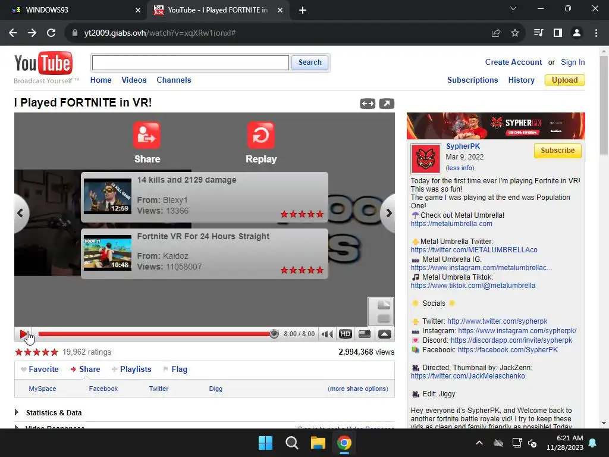This screenshot has width=609, height=457.
Task: Click the Replay icon in the video player
Action: pyautogui.click(x=260, y=135)
